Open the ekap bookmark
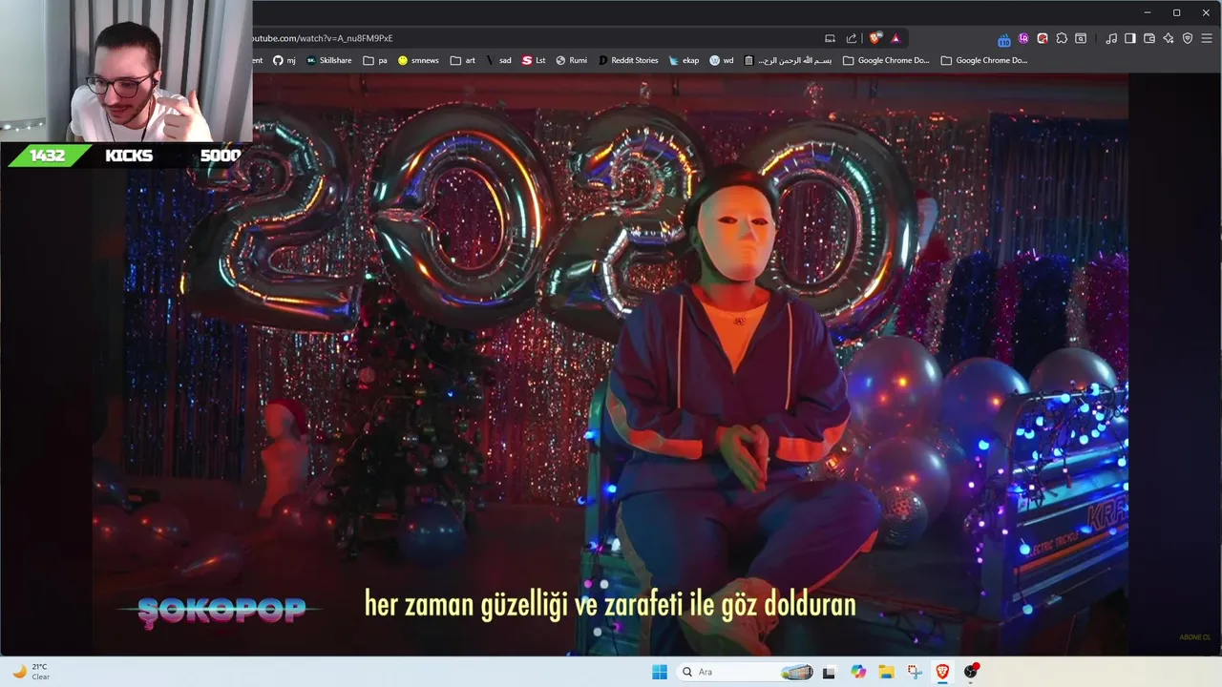Screen dimensions: 1222x687 [685, 60]
